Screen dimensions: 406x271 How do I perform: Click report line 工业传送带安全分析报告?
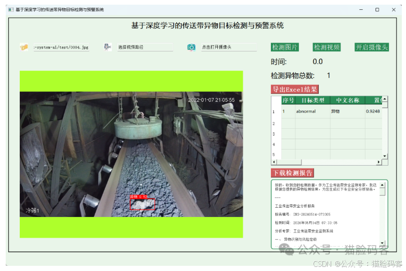295,206
